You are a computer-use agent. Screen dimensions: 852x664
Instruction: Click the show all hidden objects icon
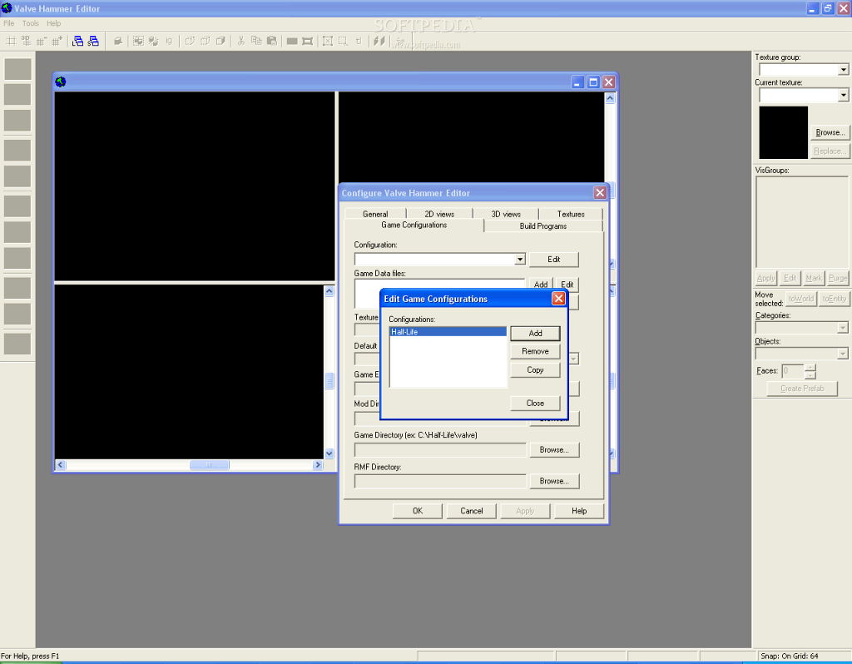click(x=220, y=41)
